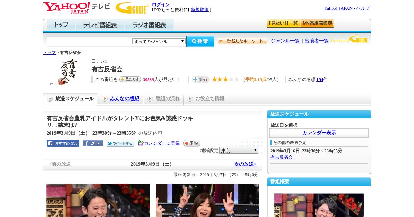The width and height of the screenshot is (414, 217).
Task: Open the 「見たい!」一覧 button
Action: pos(283,23)
